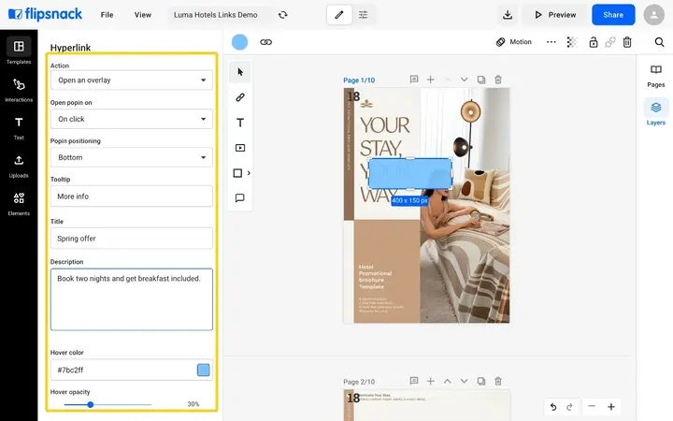The height and width of the screenshot is (421, 673).
Task: Click the Share button
Action: (x=613, y=15)
